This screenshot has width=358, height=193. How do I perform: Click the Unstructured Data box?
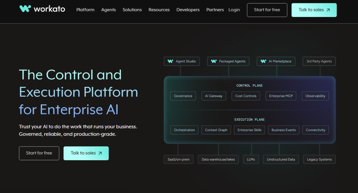(281, 159)
